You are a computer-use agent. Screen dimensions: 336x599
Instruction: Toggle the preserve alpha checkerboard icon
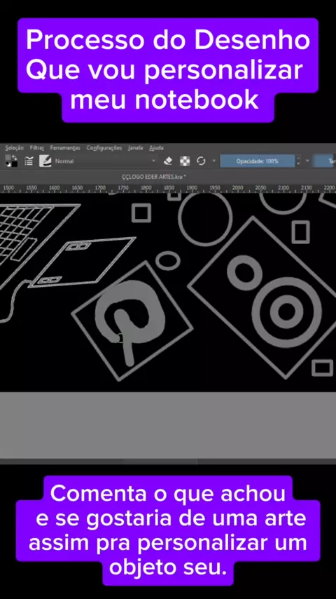(185, 161)
